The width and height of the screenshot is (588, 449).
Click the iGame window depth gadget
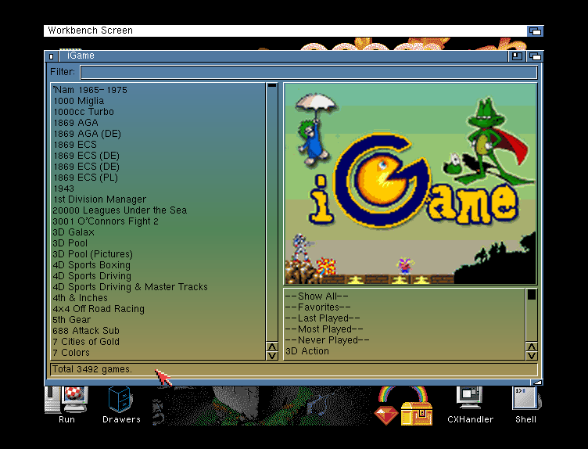(x=535, y=56)
